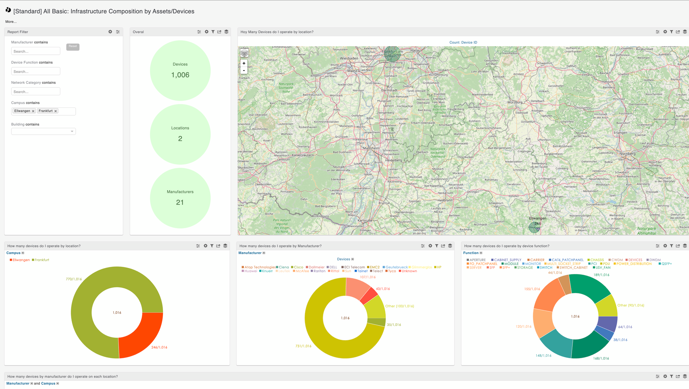Click the filter funnel icon in Overal panel
Viewport: 689px width, 389px height.
pyautogui.click(x=213, y=32)
